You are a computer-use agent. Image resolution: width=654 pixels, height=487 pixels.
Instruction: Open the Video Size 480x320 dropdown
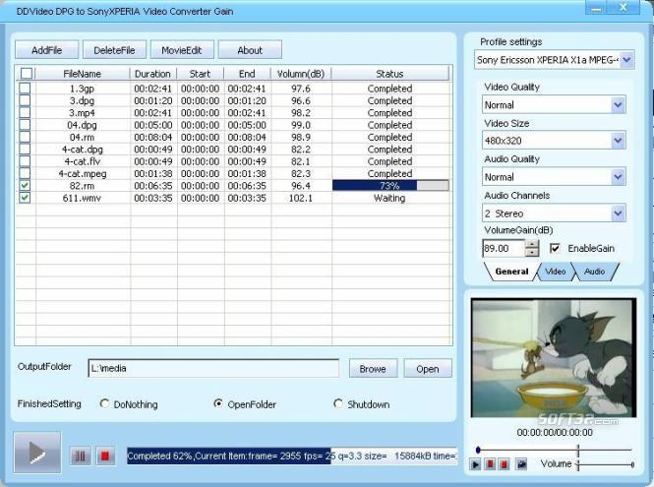click(x=619, y=141)
